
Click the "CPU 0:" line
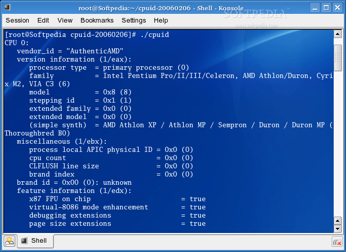click(16, 43)
